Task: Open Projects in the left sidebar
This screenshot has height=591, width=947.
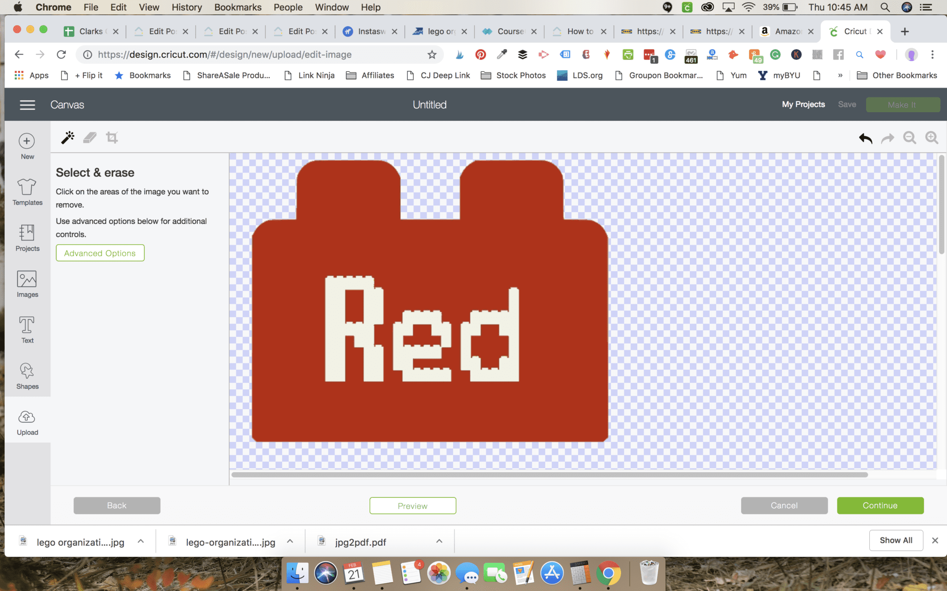Action: coord(27,238)
